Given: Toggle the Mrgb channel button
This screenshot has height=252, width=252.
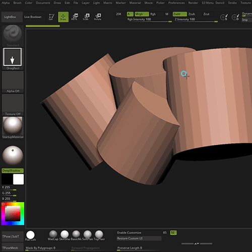Looking at the screenshot, I should point(142,14).
